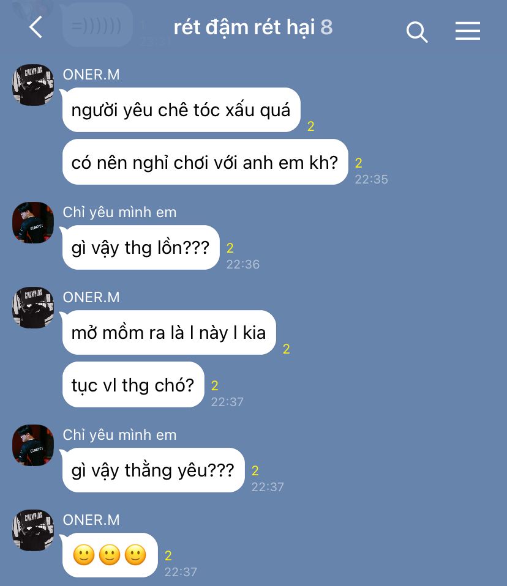Tap the name "Chỉ yêu mình em" above "gì vậy thg lồn???"

120,212
